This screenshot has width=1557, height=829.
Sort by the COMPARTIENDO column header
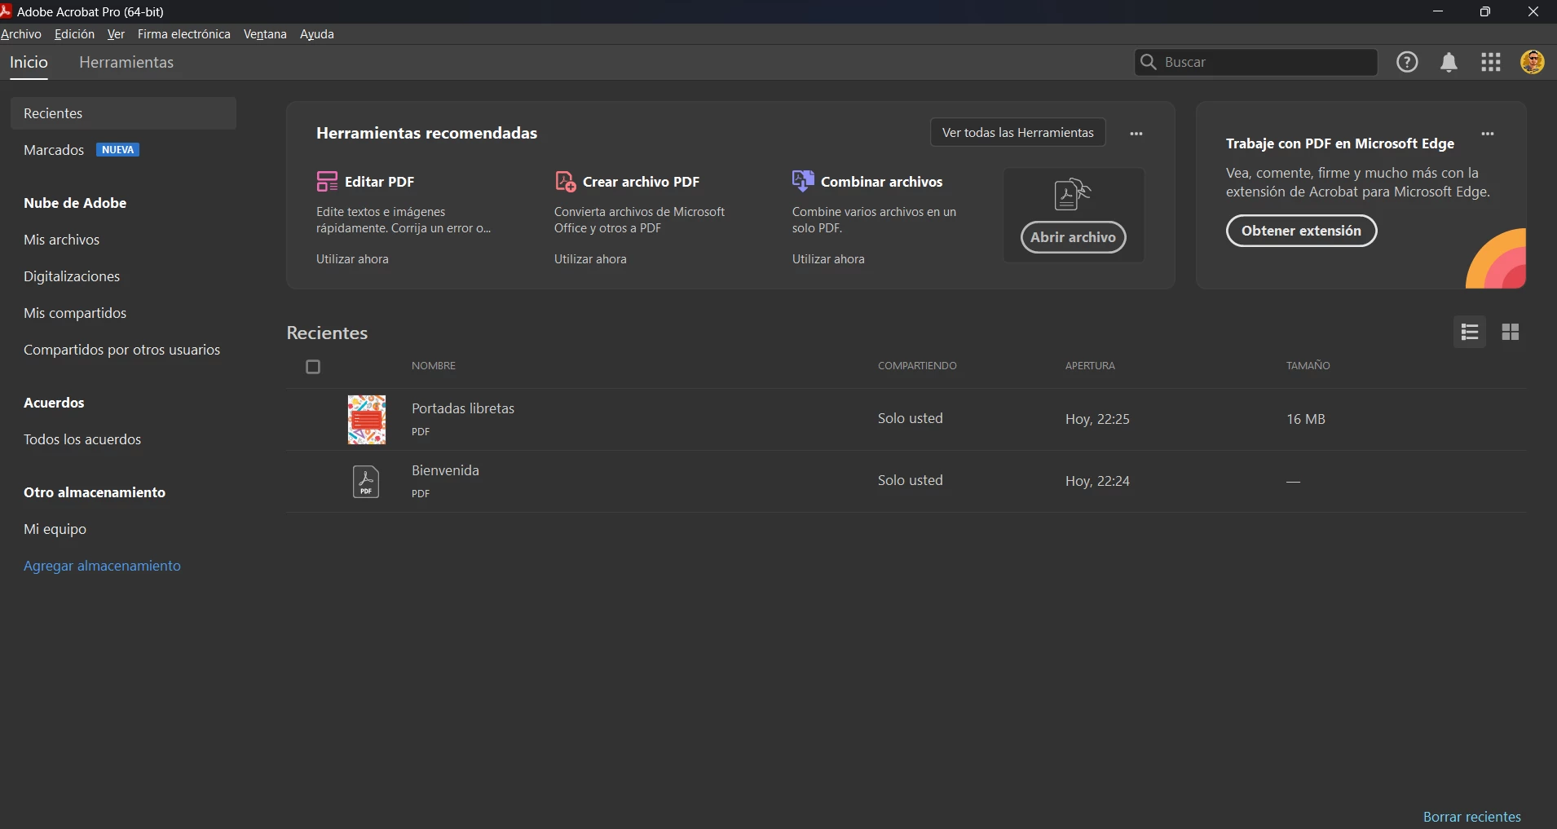(x=917, y=366)
